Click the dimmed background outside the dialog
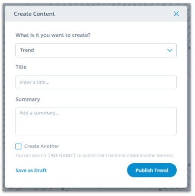This screenshot has height=196, width=195. click(191, 98)
